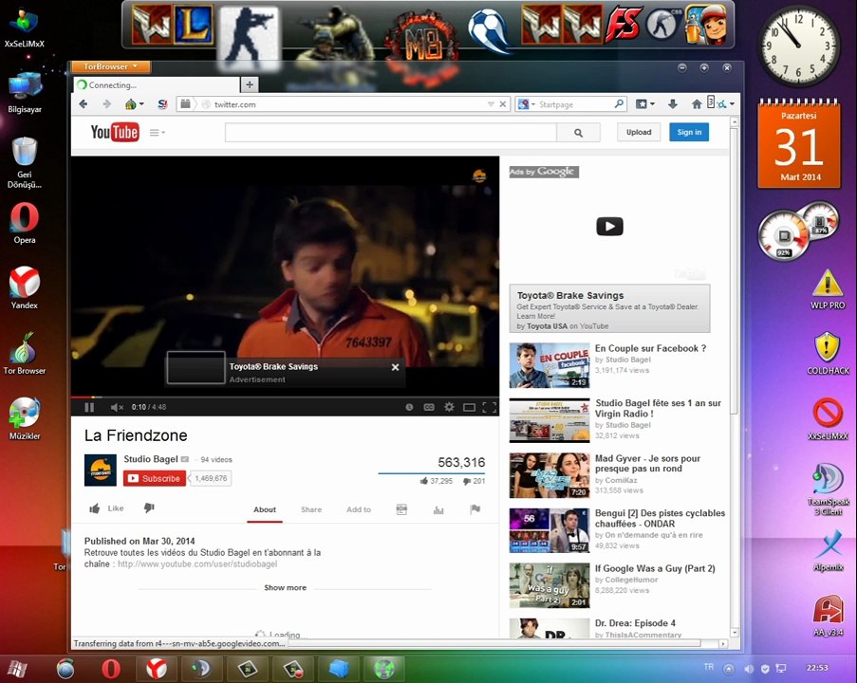
Task: Stop page loading with the X in address bar
Action: point(503,103)
